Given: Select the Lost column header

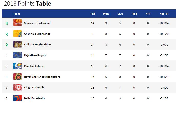Looking at the screenshot, I should [x=120, y=14].
